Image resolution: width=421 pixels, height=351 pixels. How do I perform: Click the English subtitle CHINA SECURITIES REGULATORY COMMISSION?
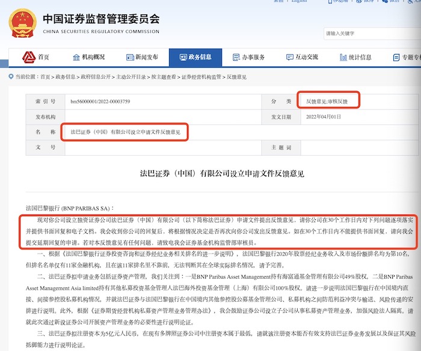pos(101,31)
